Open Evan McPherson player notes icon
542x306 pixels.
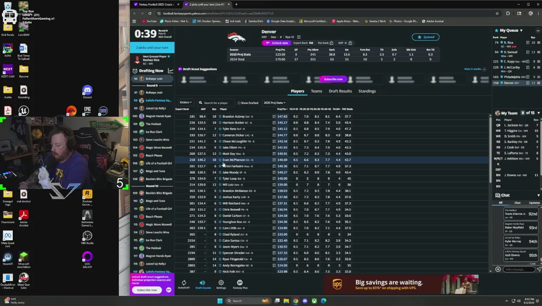tap(274, 160)
